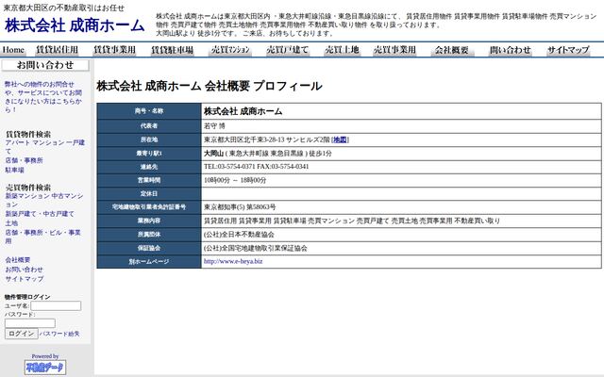The height and width of the screenshot is (377, 604).
Task: Open 店舗・事務所・ビル・事業用 sales link
Action: pyautogui.click(x=42, y=237)
